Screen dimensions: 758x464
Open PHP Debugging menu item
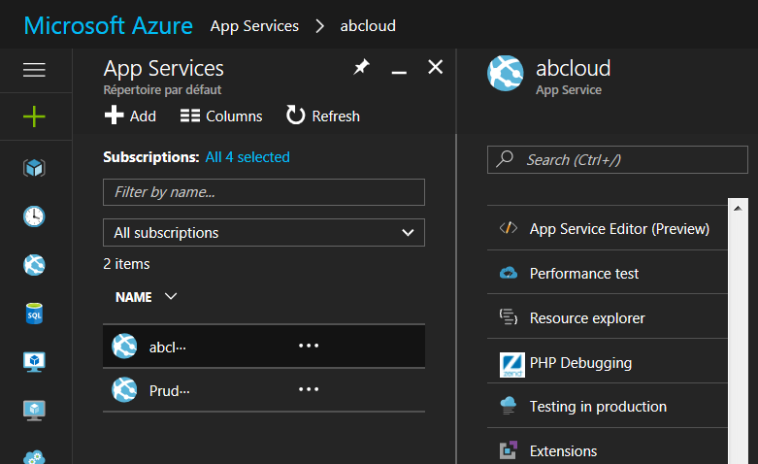(x=608, y=362)
